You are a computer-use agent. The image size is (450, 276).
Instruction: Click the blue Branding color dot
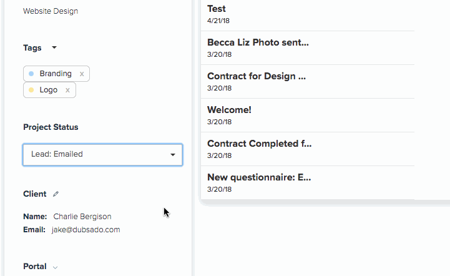point(31,74)
